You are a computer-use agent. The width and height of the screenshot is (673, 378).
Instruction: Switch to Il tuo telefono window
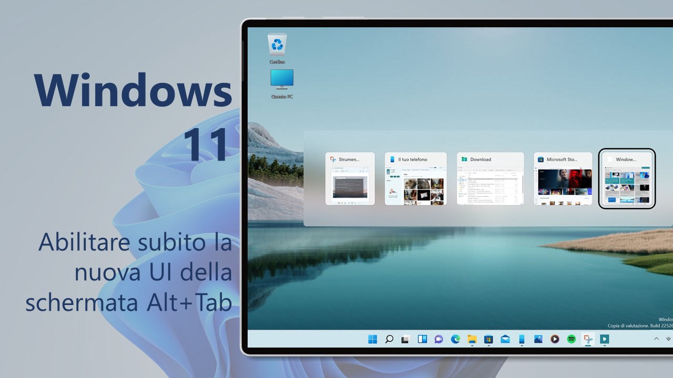[x=416, y=178]
